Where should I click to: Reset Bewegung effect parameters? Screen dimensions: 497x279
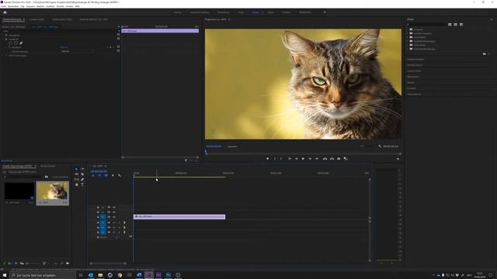[119, 35]
